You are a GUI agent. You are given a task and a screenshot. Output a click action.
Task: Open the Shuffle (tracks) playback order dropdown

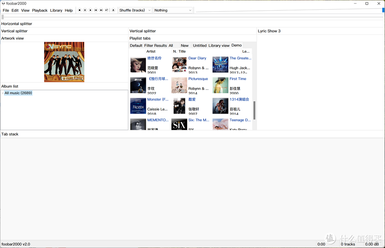pos(135,10)
